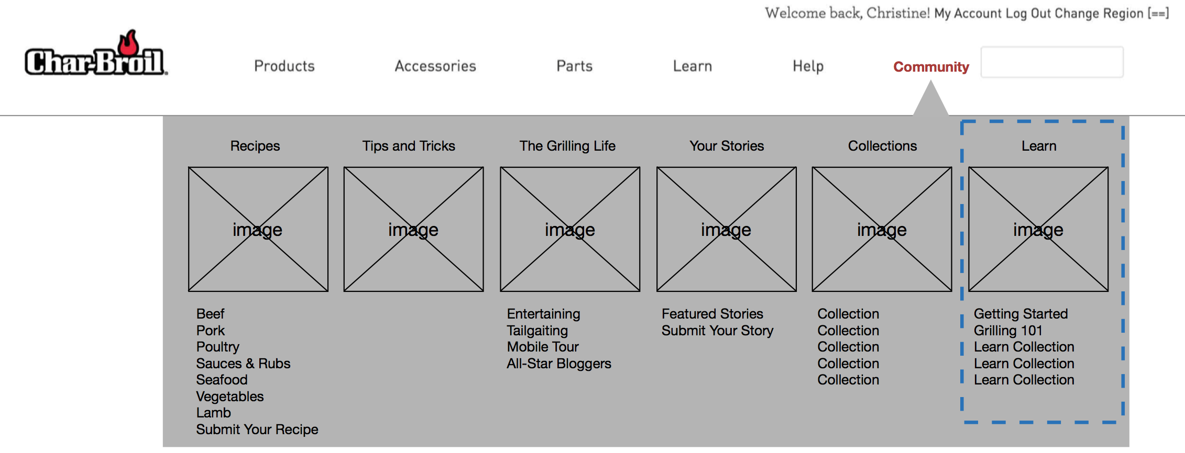Click the Recipes image thumbnail
The image size is (1185, 453).
click(x=258, y=229)
